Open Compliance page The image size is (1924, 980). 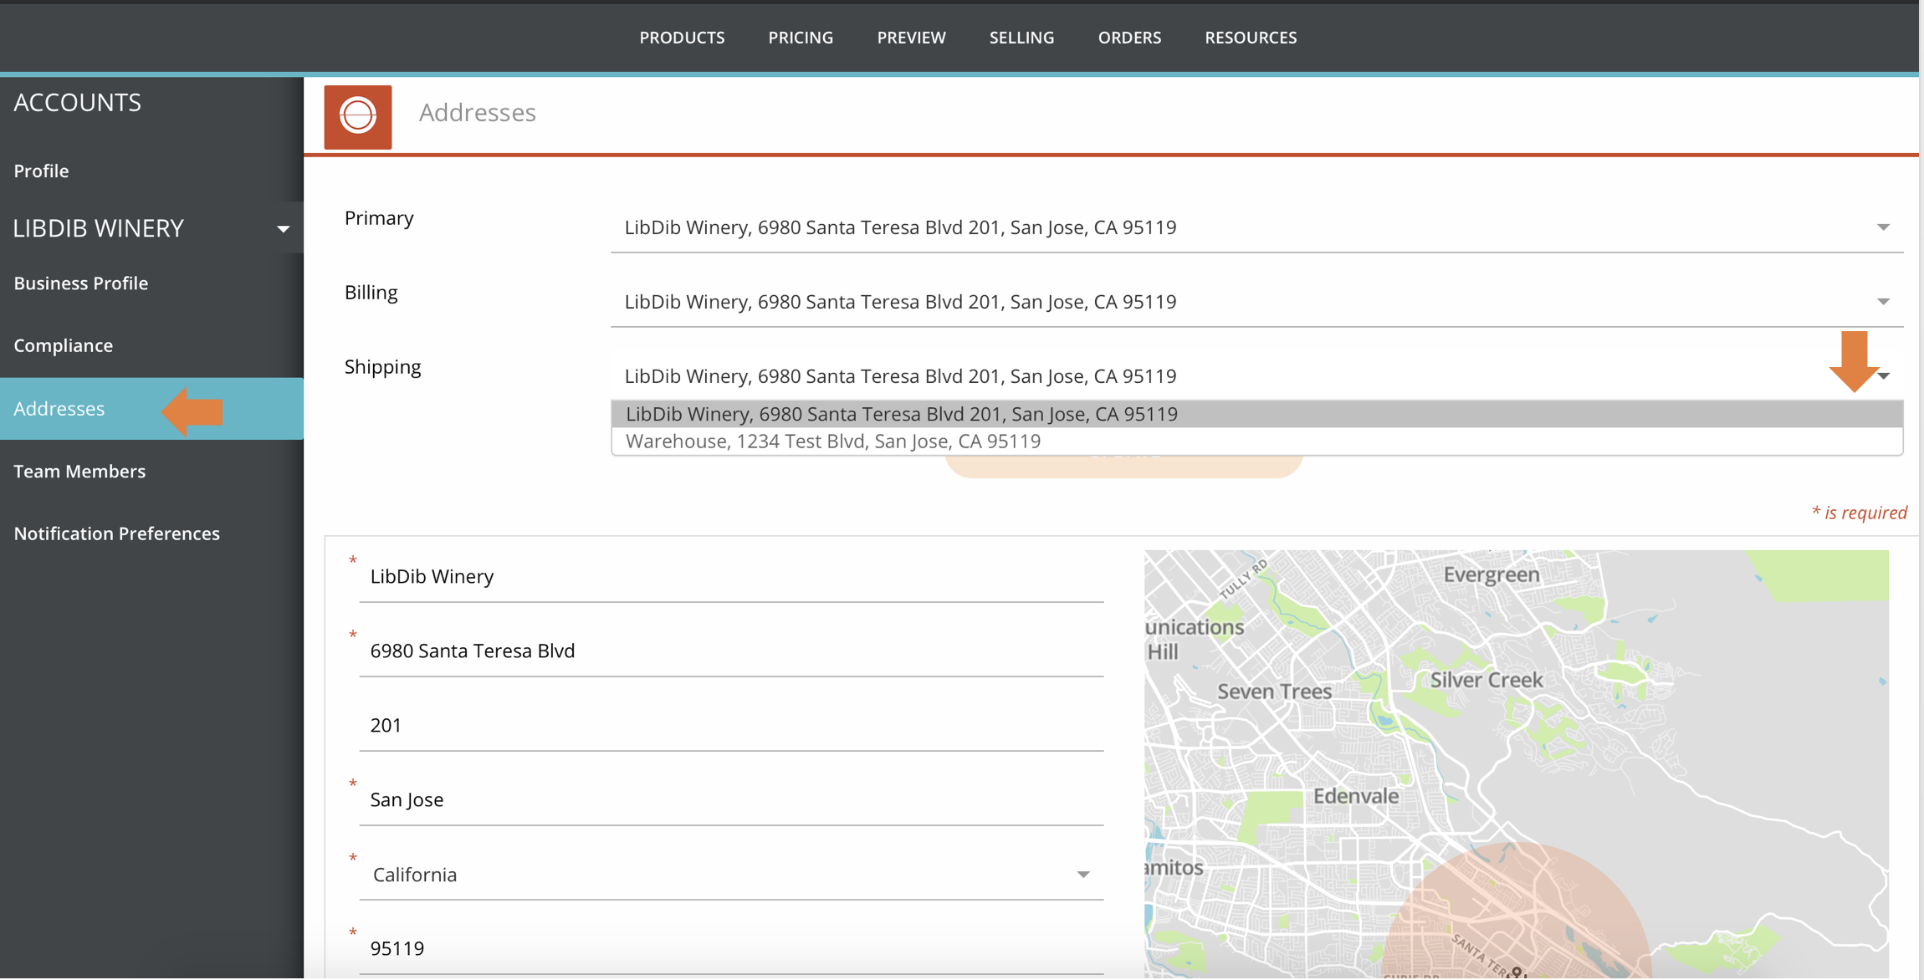coord(63,345)
